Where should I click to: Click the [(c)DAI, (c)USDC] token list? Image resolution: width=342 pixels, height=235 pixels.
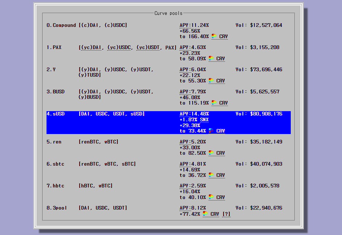pyautogui.click(x=103, y=25)
